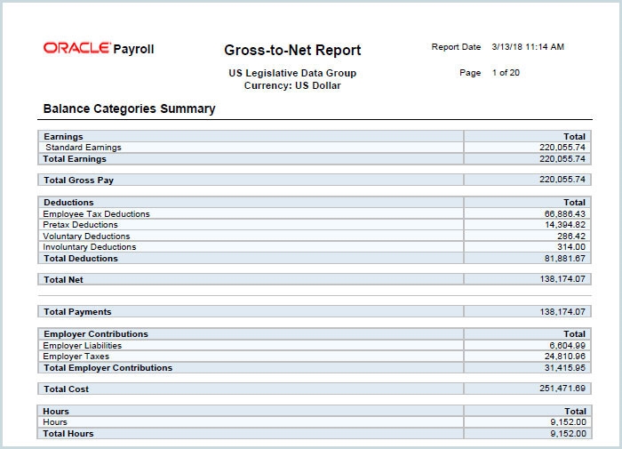622x449 pixels.
Task: Select the Total Gross Pay row
Action: pos(78,180)
